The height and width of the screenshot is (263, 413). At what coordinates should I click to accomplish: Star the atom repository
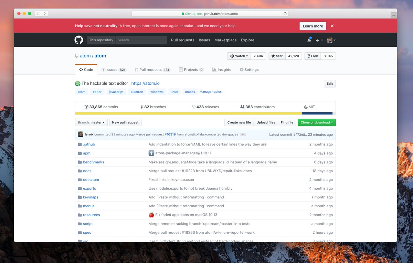277,56
